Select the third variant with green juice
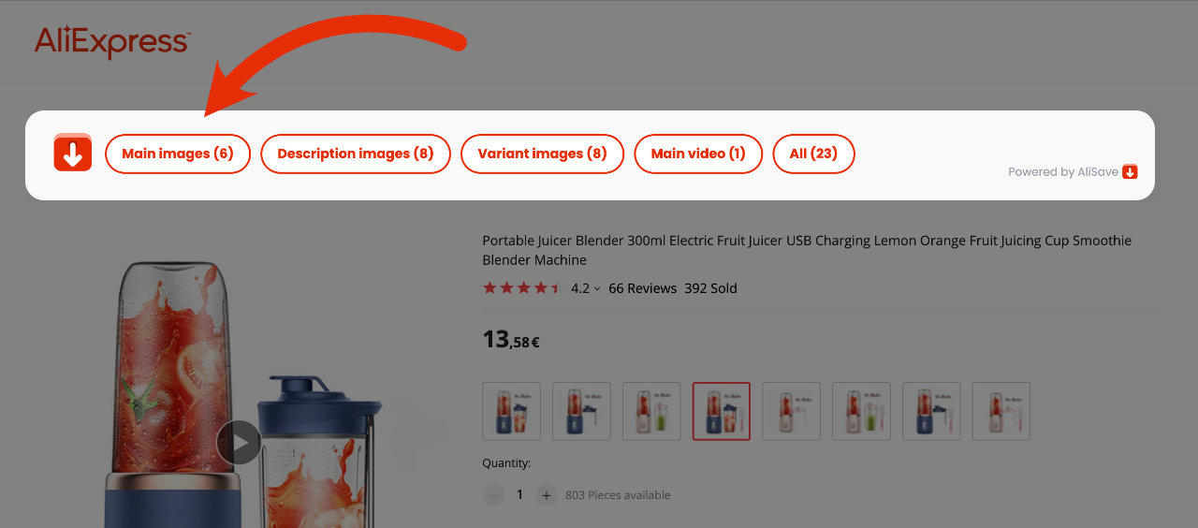This screenshot has width=1198, height=528. pyautogui.click(x=651, y=411)
